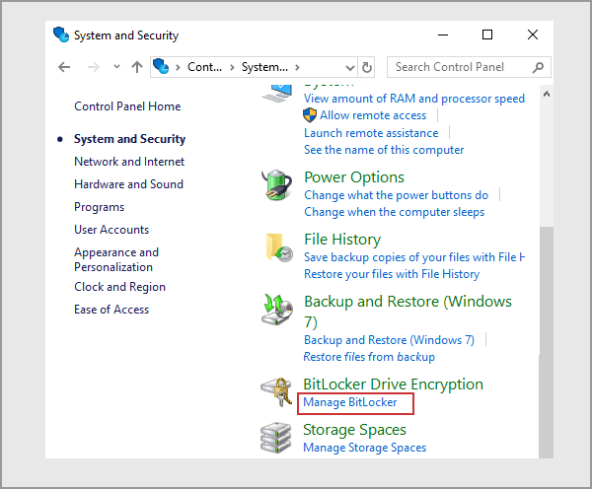Click the title bar System and Security icon

click(61, 35)
